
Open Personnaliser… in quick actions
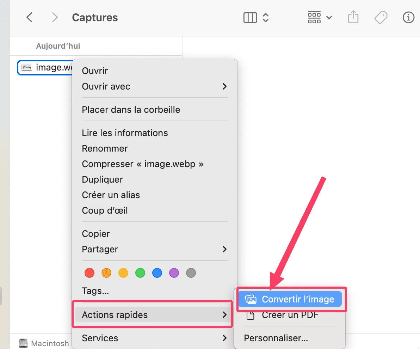[x=290, y=338]
